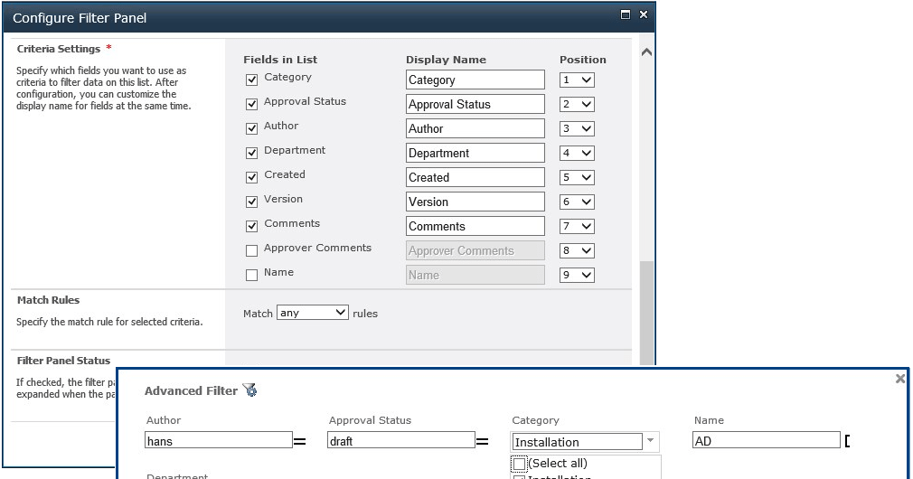The width and height of the screenshot is (913, 479).
Task: Uncheck the Category field checkbox
Action: [251, 80]
